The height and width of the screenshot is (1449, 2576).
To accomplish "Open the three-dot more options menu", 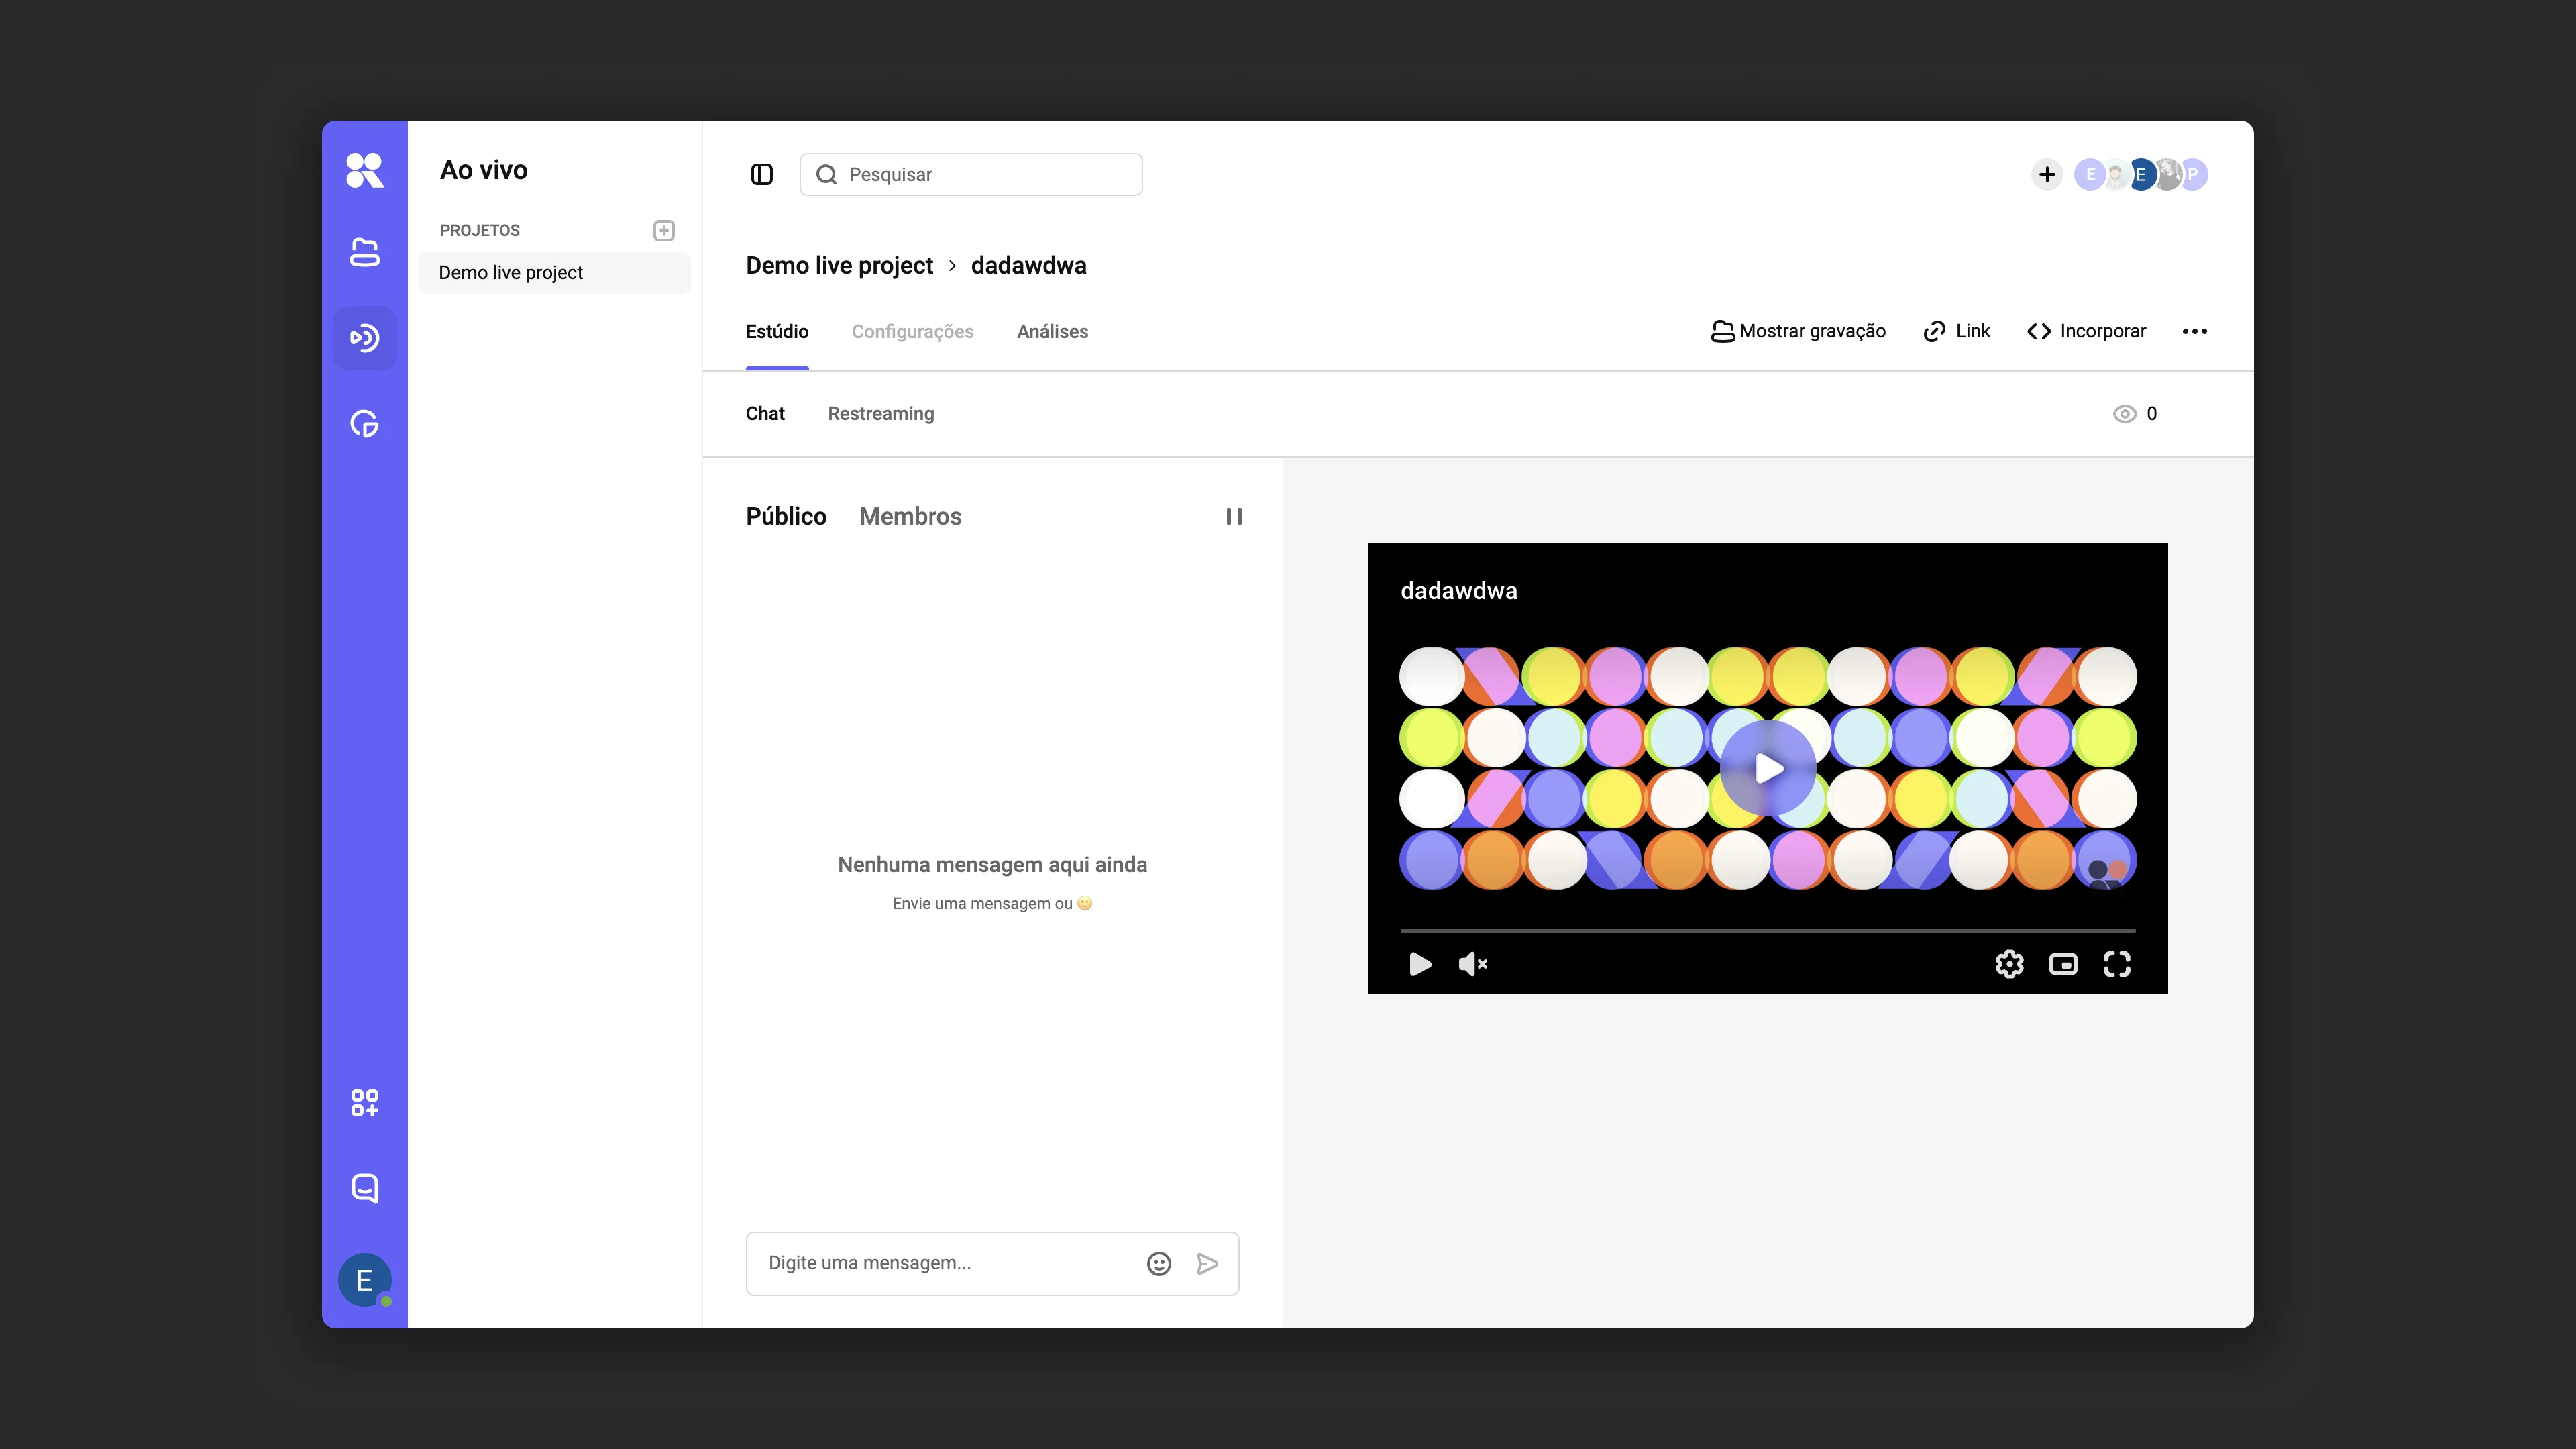I will [x=2195, y=332].
